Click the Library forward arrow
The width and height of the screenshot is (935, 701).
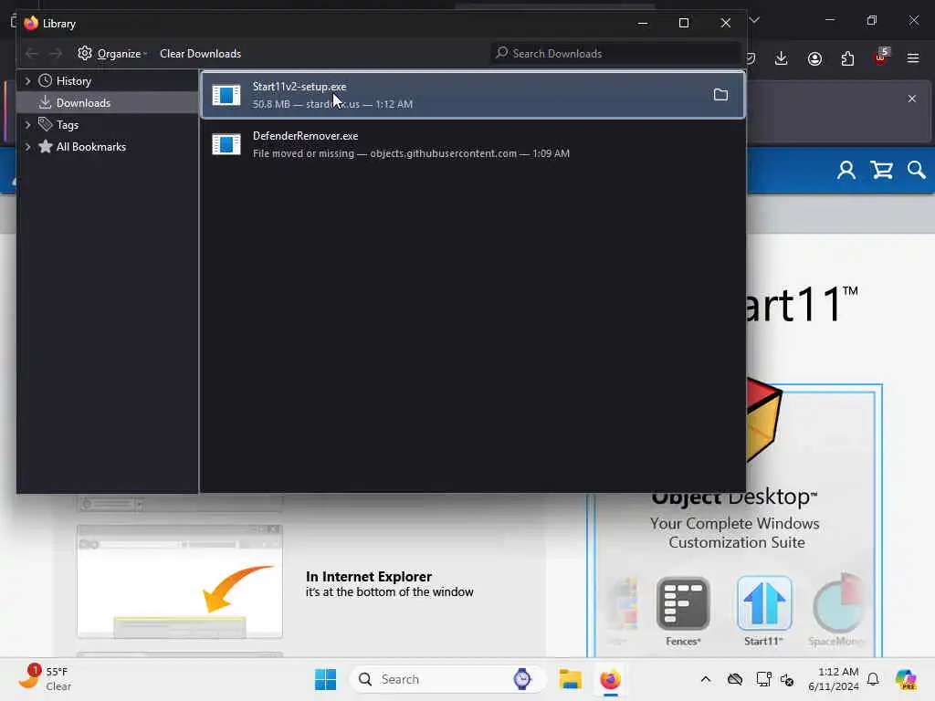tap(56, 54)
